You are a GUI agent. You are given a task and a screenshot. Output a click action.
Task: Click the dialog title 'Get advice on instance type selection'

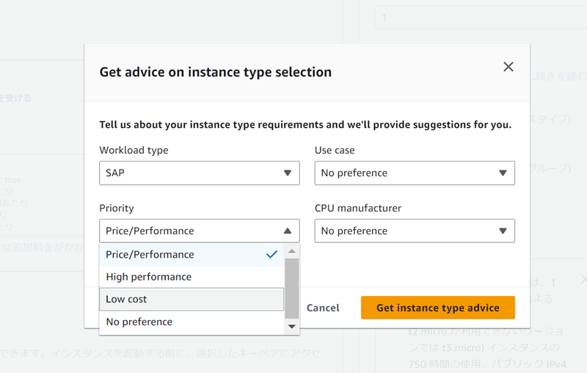click(215, 72)
